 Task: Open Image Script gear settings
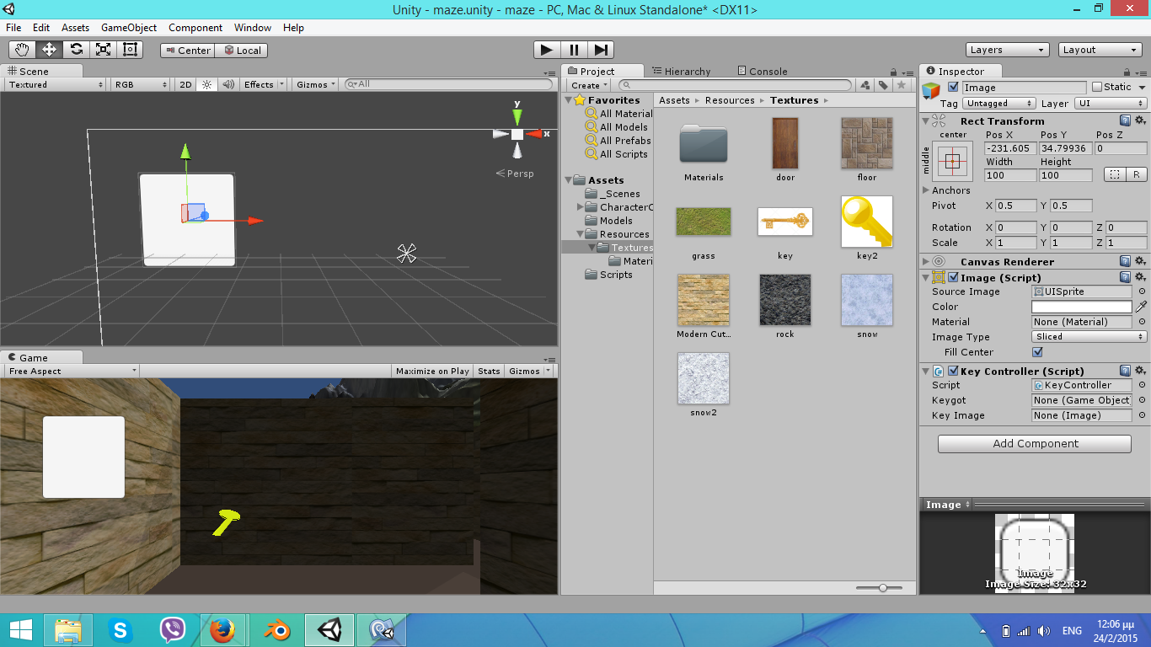coord(1141,277)
